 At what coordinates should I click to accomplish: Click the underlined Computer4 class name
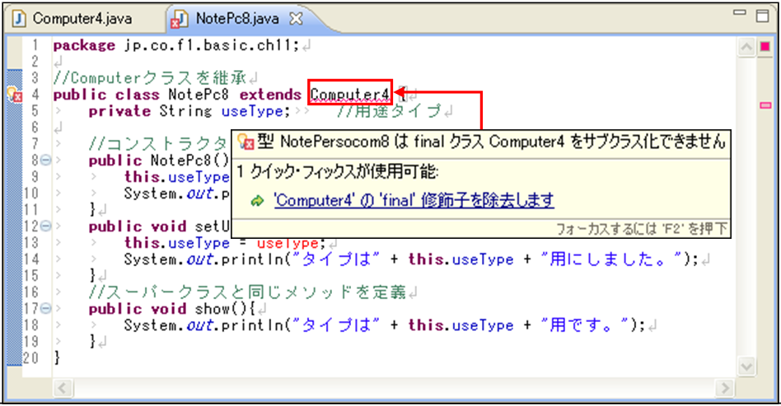(350, 95)
